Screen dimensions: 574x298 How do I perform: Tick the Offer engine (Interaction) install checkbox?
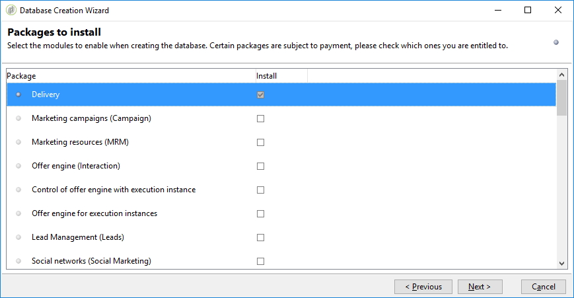point(260,167)
